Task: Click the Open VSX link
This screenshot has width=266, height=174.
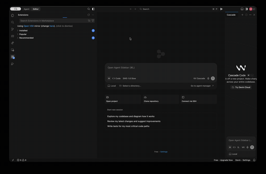Action: coord(28,26)
